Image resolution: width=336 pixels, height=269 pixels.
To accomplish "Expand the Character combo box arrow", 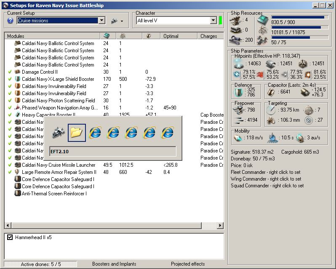I will [x=213, y=21].
